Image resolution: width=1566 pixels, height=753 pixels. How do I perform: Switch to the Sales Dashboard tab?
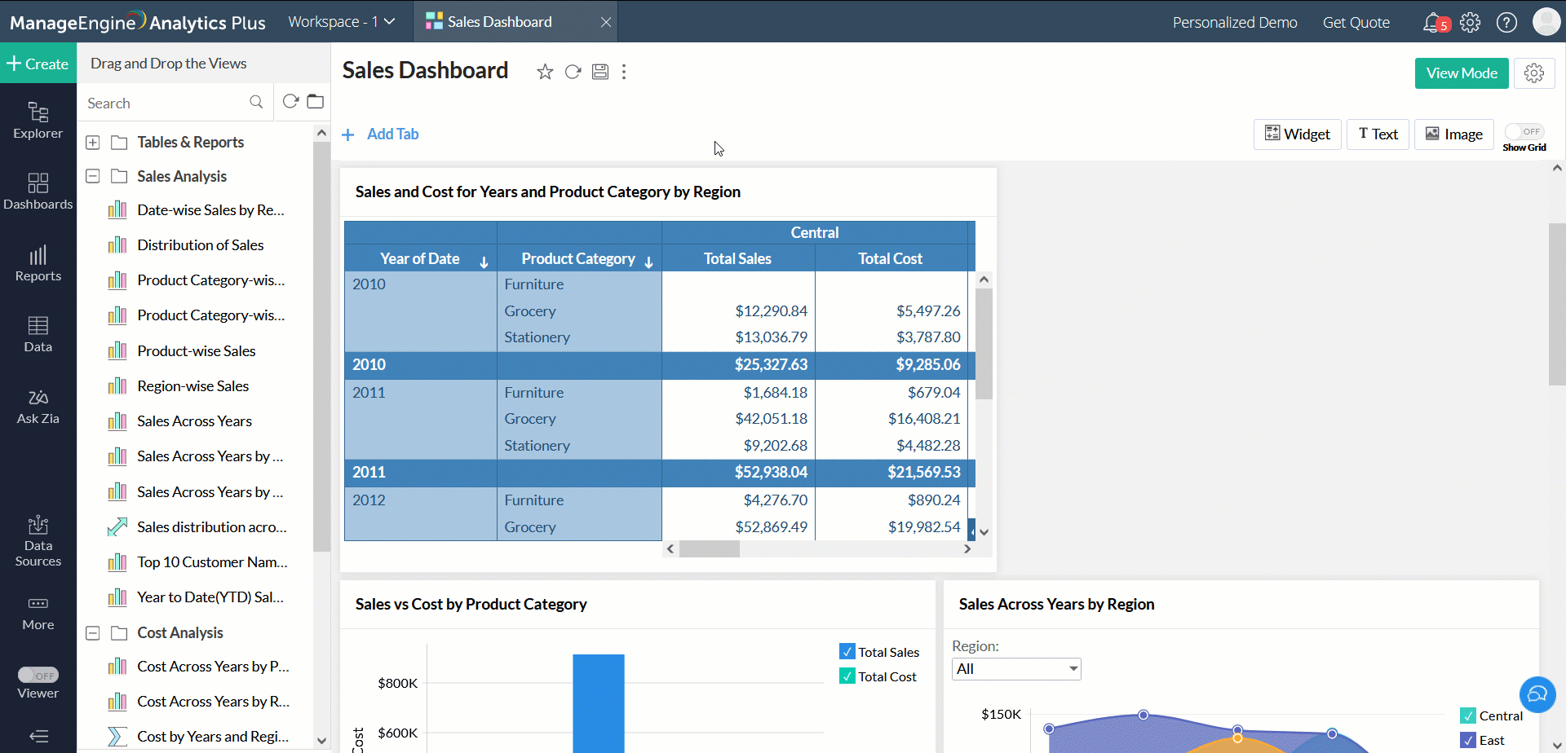click(x=499, y=22)
